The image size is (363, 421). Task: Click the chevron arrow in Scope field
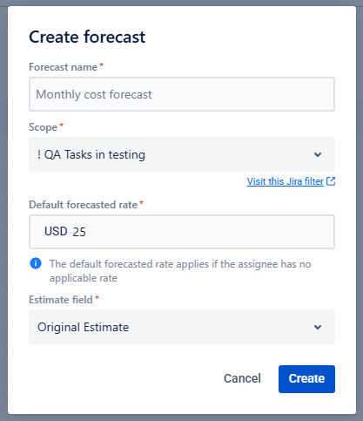[x=318, y=154]
